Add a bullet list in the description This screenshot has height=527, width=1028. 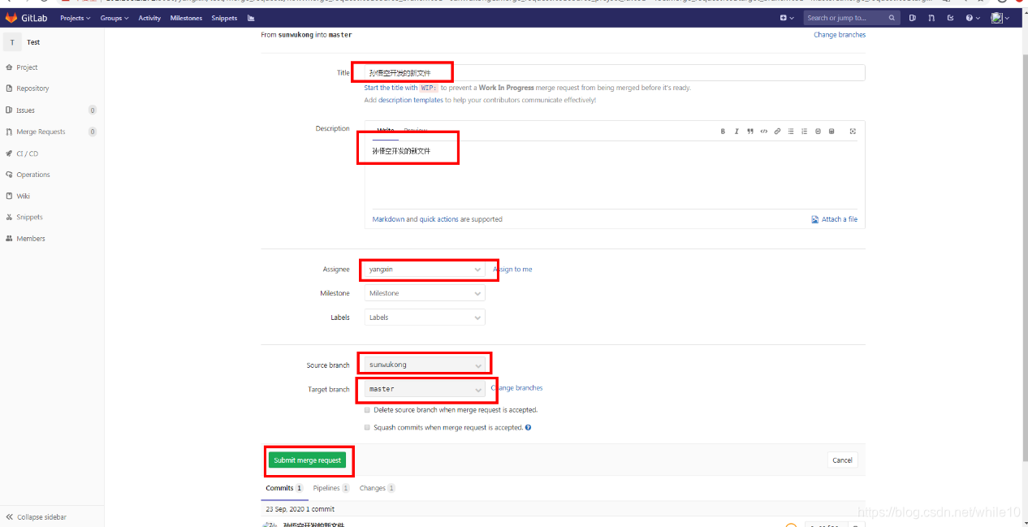point(791,131)
